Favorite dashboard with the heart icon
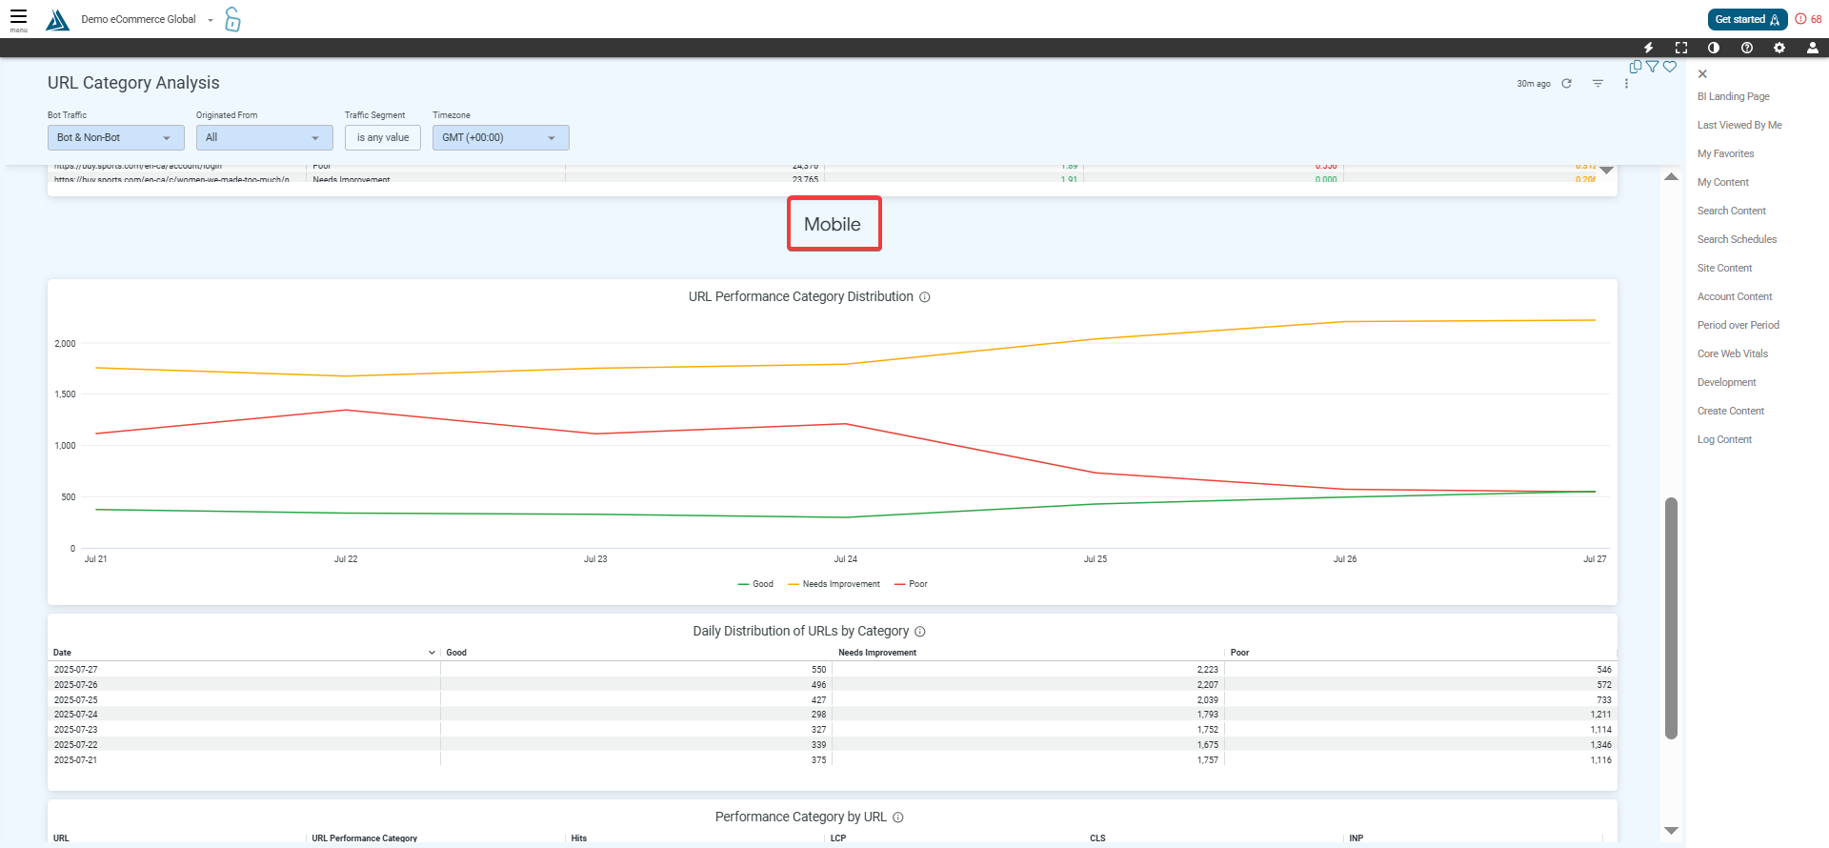Screen dimensions: 1829x848 1670,67
